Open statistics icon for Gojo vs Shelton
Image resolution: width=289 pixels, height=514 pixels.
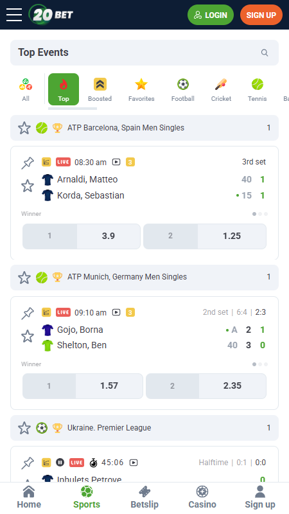[x=46, y=312]
